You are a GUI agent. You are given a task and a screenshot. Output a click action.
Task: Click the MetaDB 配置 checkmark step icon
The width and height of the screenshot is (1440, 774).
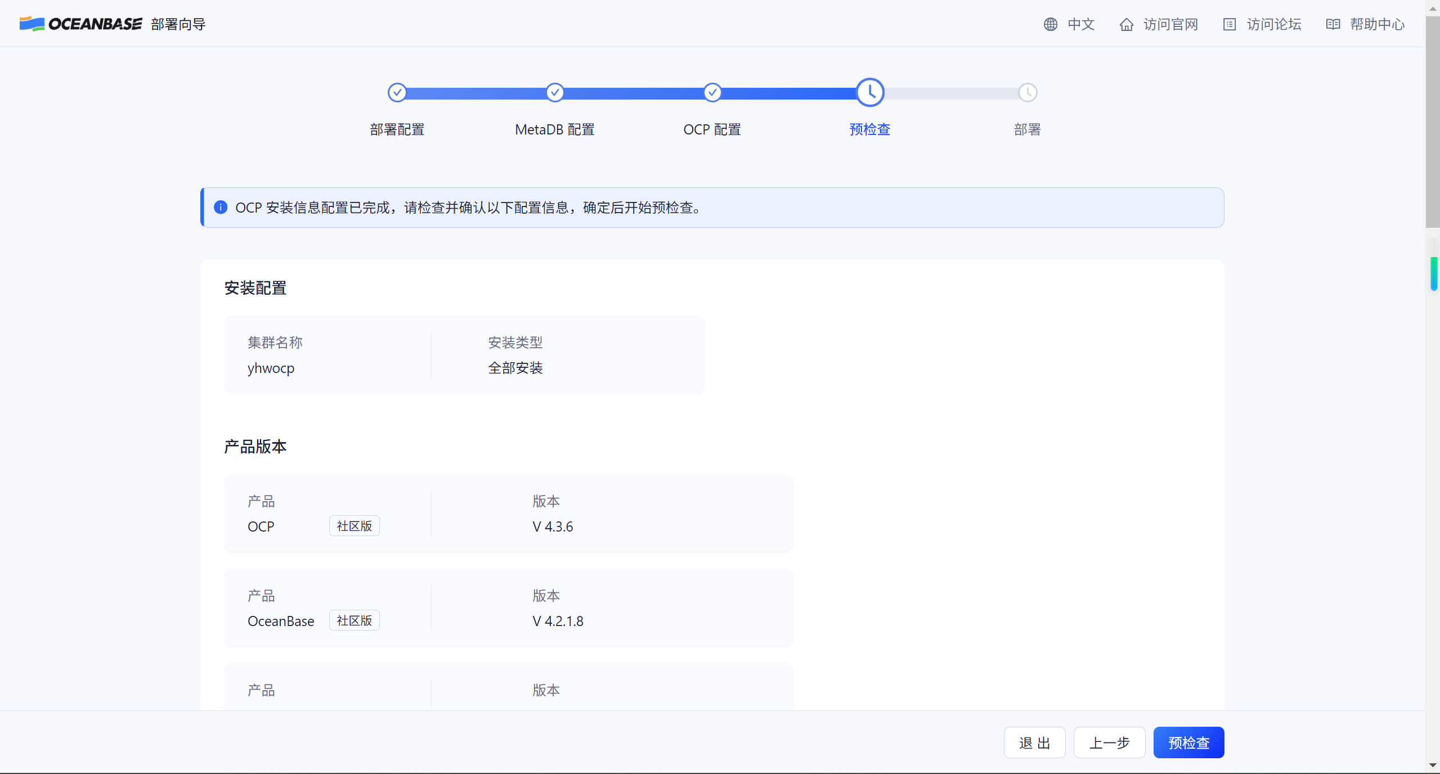pyautogui.click(x=555, y=92)
